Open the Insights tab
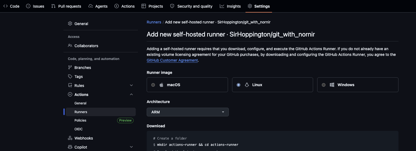Viewport: 416px width, 151px height. click(230, 6)
